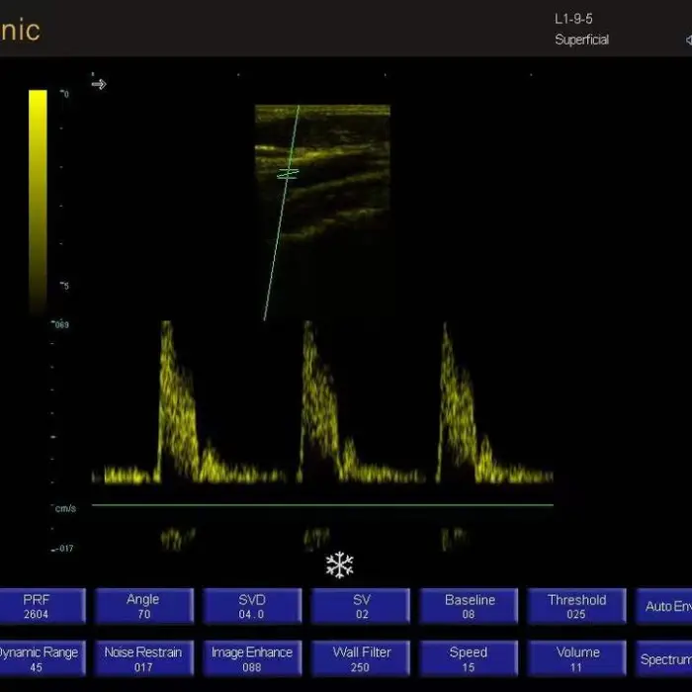
Task: Adjust the Dynamic Range 45 button
Action: (43, 658)
